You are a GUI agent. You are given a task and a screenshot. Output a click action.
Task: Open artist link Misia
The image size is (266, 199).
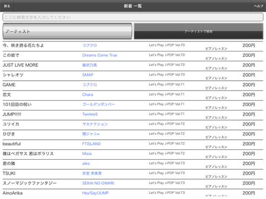(87, 154)
